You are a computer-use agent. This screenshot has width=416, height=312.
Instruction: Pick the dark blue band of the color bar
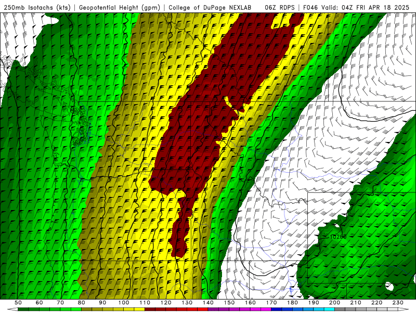[277, 309]
